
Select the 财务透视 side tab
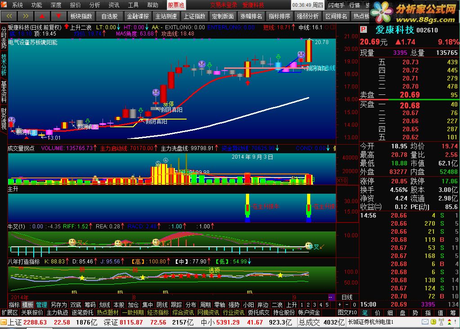click(4, 119)
